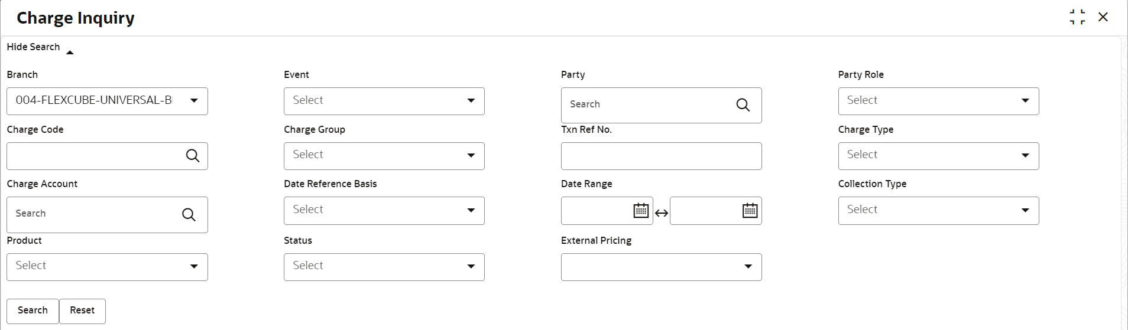Open the Collection Type dropdown
This screenshot has height=330, width=1128.
[x=938, y=211]
